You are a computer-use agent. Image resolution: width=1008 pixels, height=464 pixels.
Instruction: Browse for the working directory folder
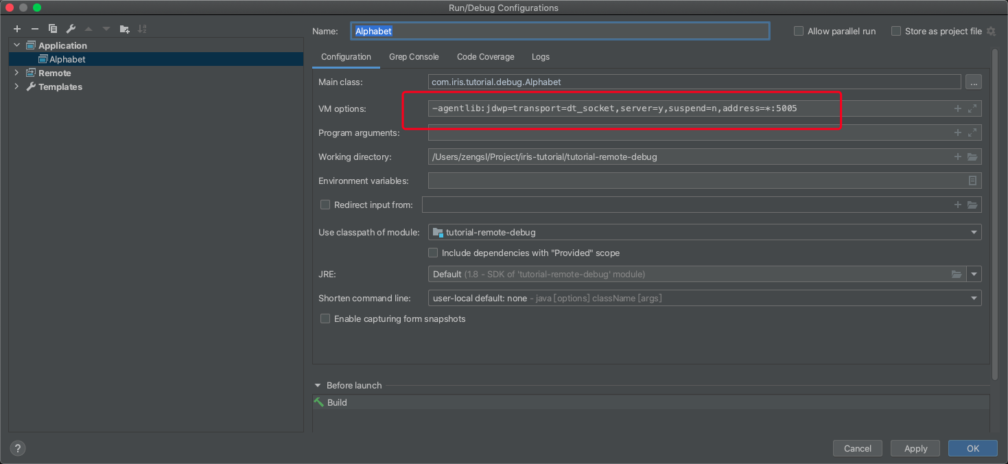[x=972, y=157]
